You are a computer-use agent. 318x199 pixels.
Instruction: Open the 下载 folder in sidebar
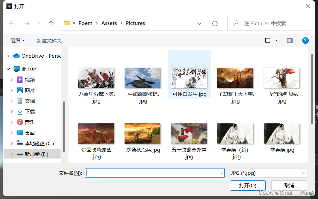pyautogui.click(x=26, y=111)
